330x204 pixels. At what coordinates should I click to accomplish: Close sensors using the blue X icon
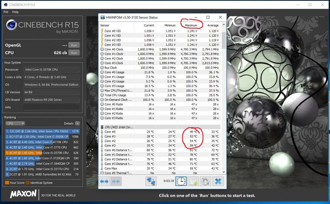[x=218, y=181]
